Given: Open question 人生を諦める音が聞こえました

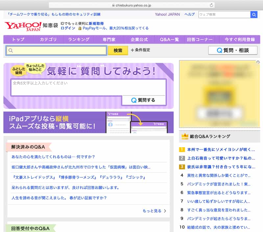Looking at the screenshot, I should pyautogui.click(x=59, y=198).
